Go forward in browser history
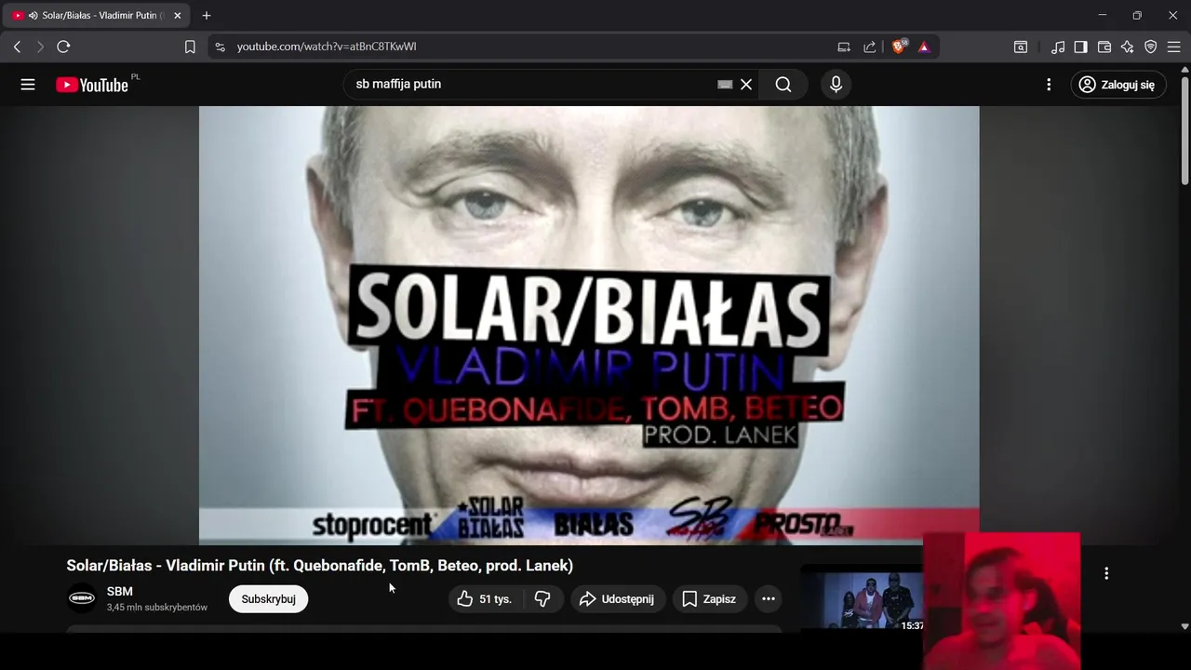1191x670 pixels. 40,47
